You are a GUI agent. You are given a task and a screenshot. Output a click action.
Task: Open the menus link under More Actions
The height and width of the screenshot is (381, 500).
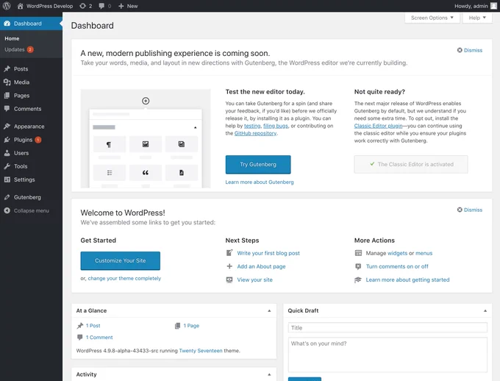point(424,253)
